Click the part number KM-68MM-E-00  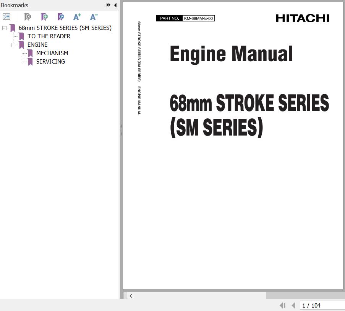point(198,18)
